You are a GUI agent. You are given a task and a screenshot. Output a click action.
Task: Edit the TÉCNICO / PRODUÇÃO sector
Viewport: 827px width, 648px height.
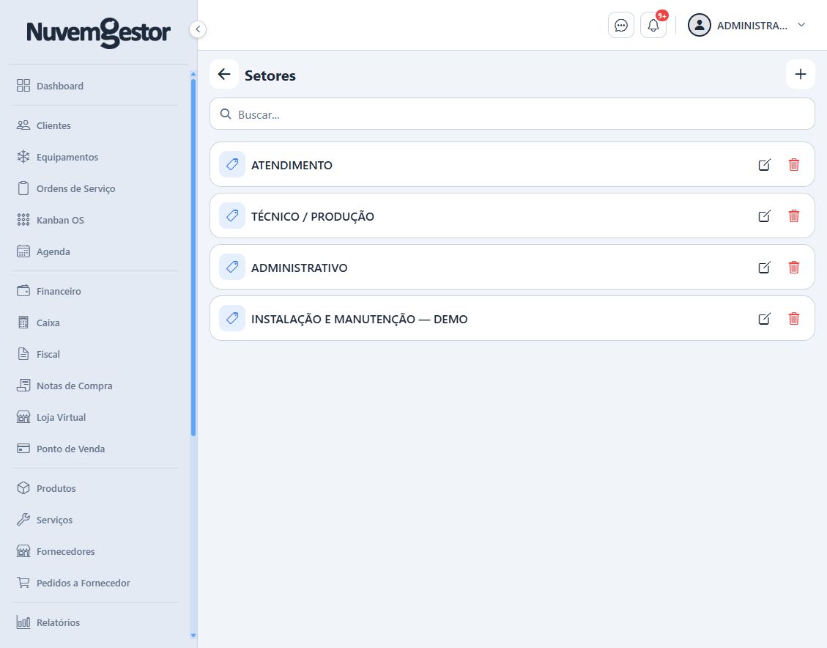[x=764, y=216]
